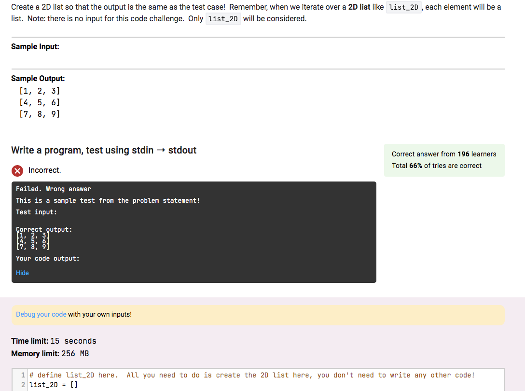Click the Test input label in the console
This screenshot has width=525, height=391.
coord(37,211)
